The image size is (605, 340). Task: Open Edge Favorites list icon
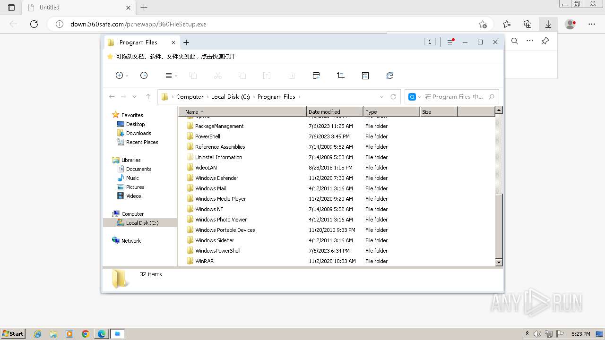pyautogui.click(x=507, y=24)
